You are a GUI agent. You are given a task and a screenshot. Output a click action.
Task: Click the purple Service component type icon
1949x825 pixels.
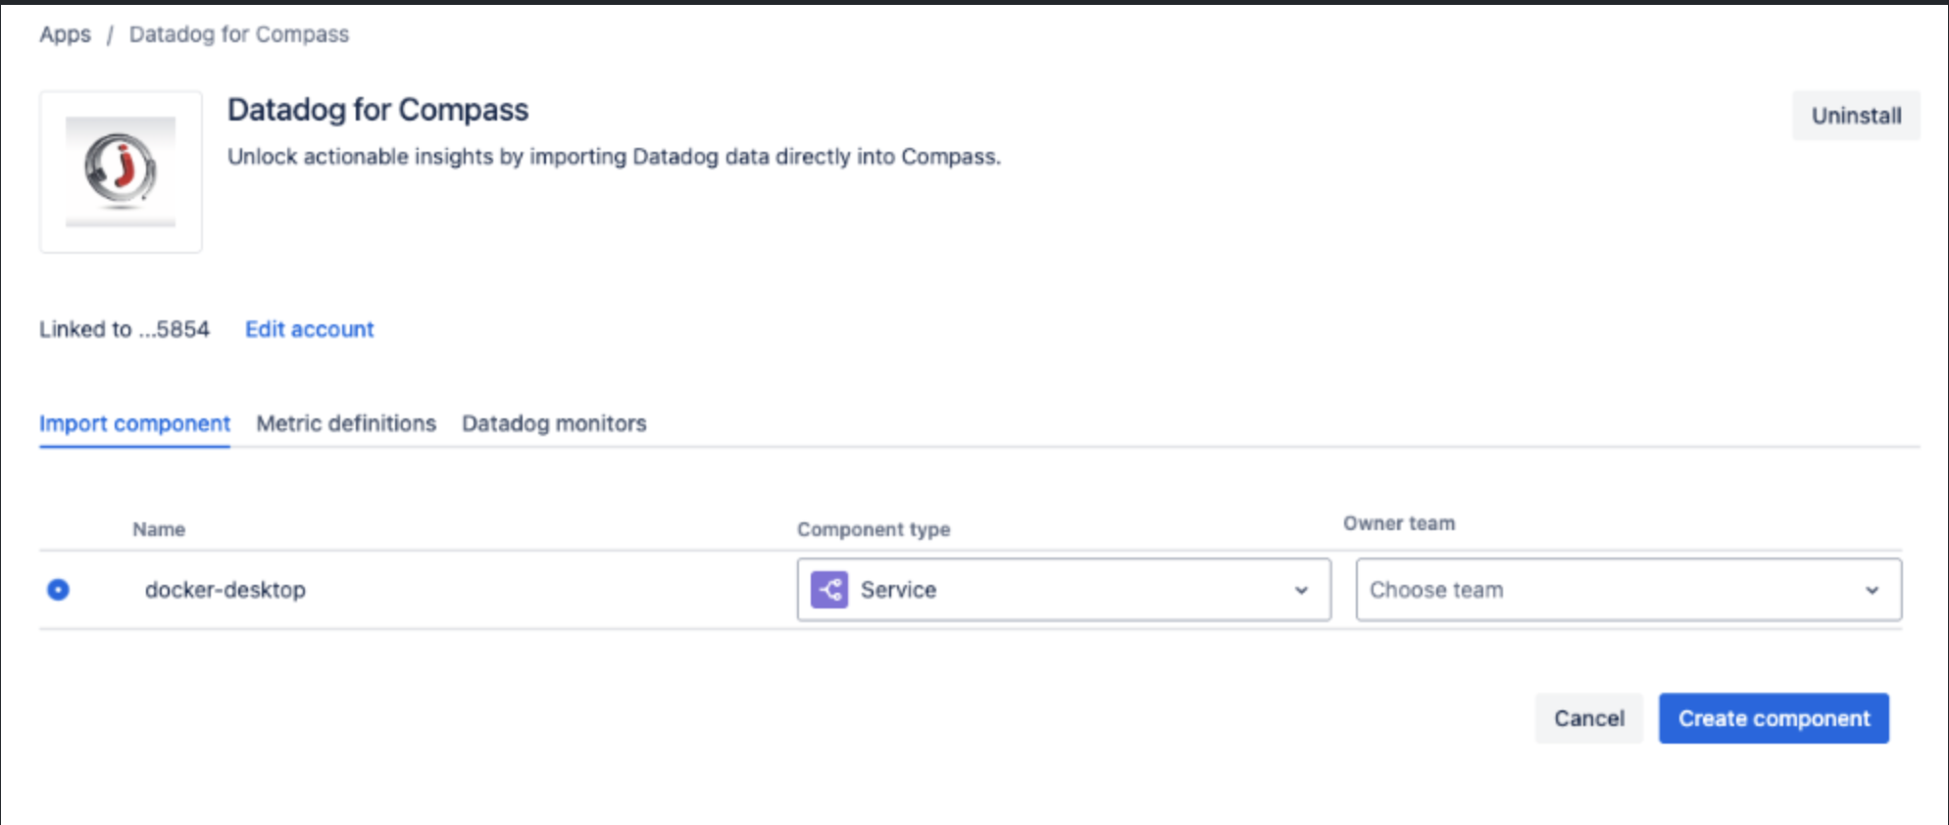pyautogui.click(x=829, y=590)
